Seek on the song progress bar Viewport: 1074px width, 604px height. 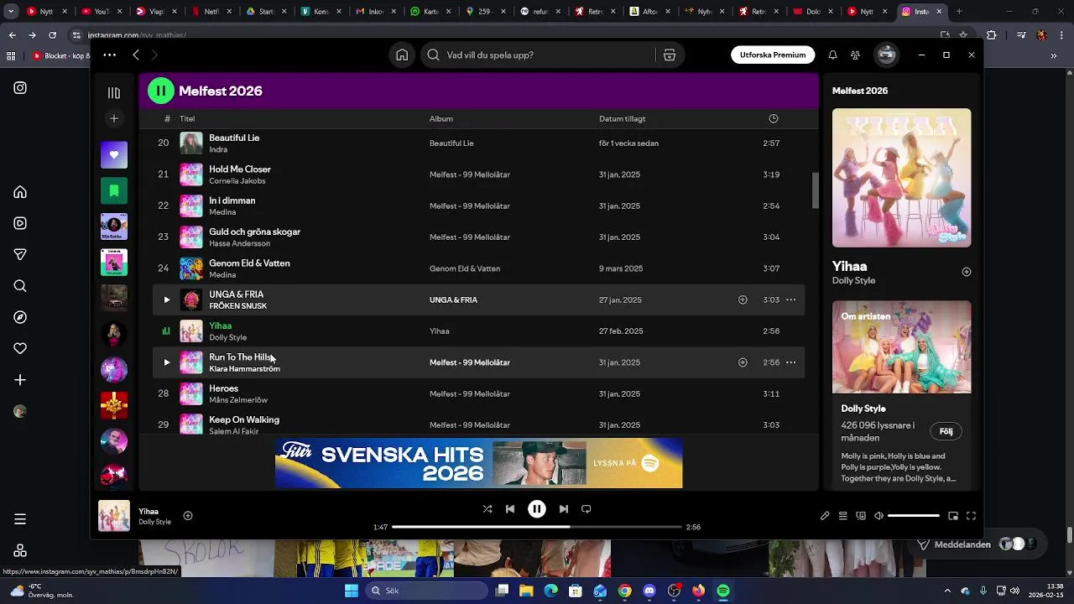pos(537,527)
